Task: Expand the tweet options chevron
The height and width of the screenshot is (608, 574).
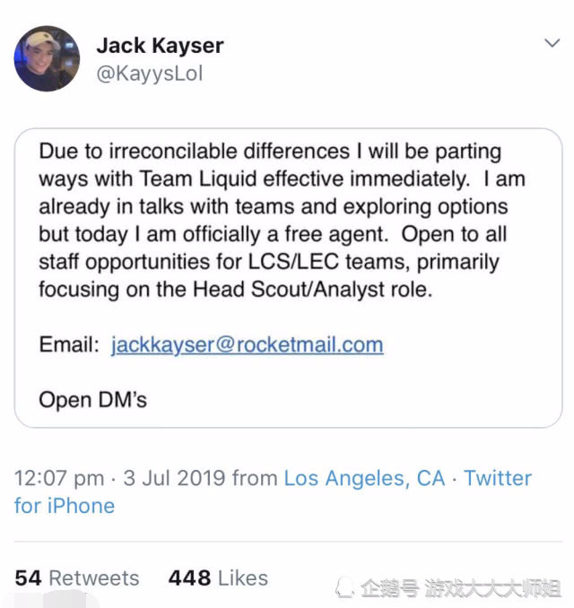Action: tap(552, 43)
